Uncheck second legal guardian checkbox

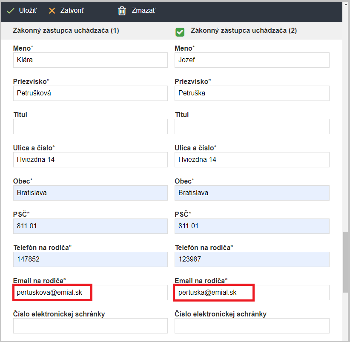180,32
